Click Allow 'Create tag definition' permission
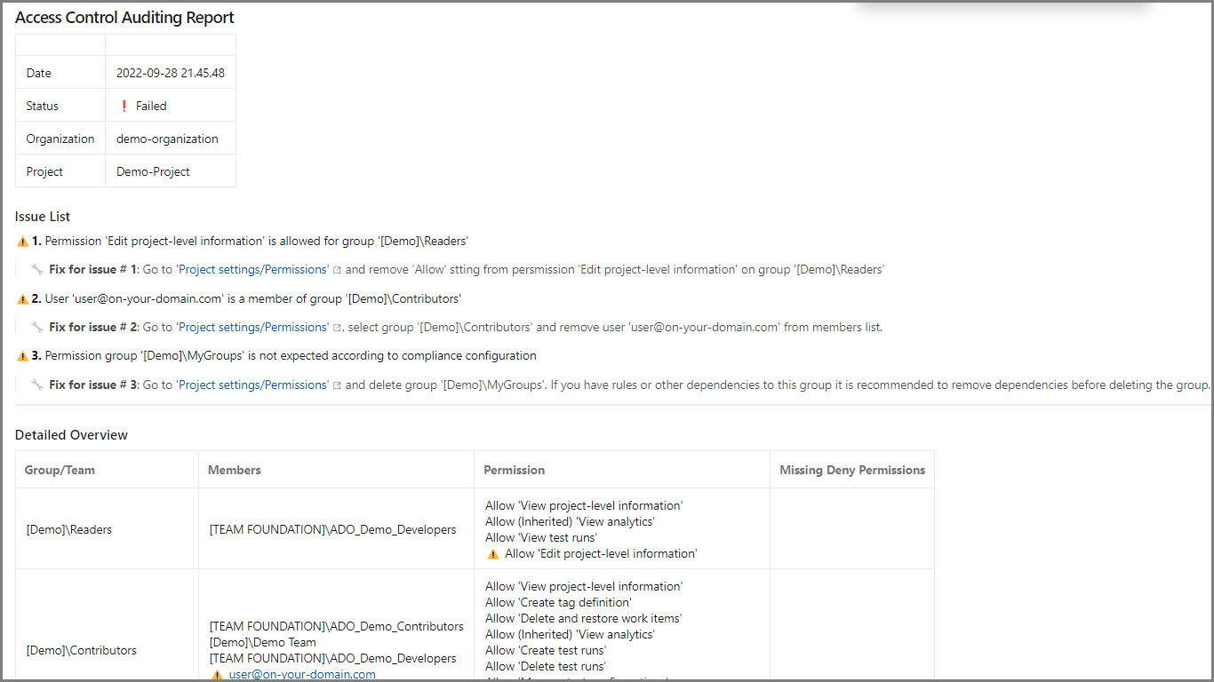This screenshot has height=682, width=1214. click(559, 602)
